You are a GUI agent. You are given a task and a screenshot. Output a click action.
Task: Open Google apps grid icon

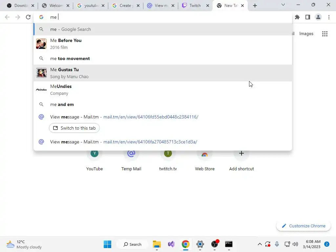325,34
